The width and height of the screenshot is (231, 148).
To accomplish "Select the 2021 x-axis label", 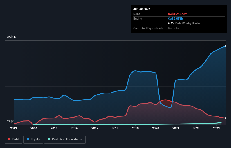I will click(176, 128).
